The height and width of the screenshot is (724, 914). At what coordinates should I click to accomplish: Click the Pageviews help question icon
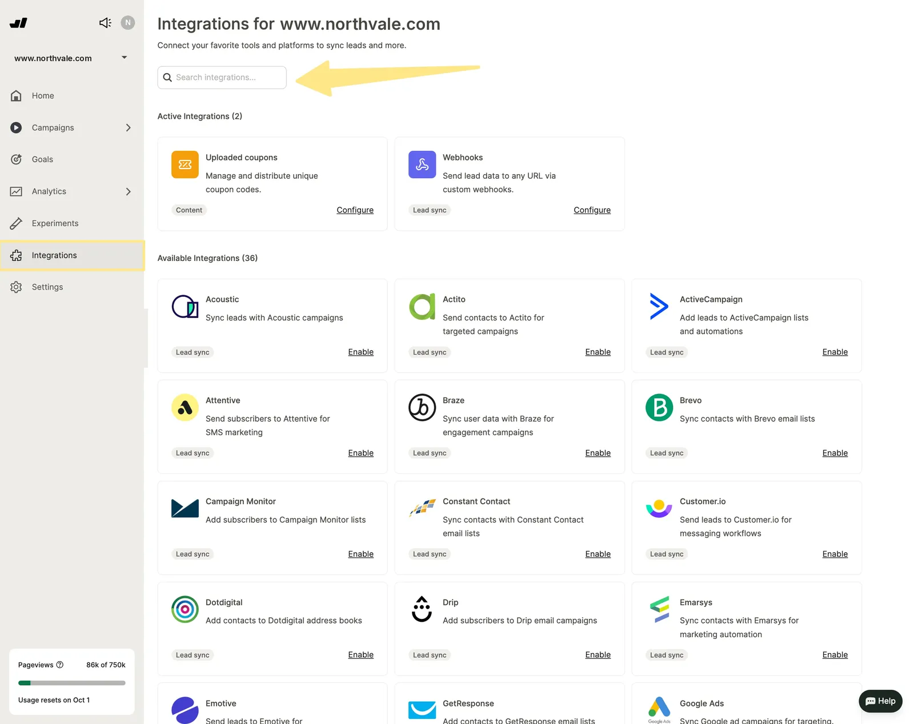[60, 665]
